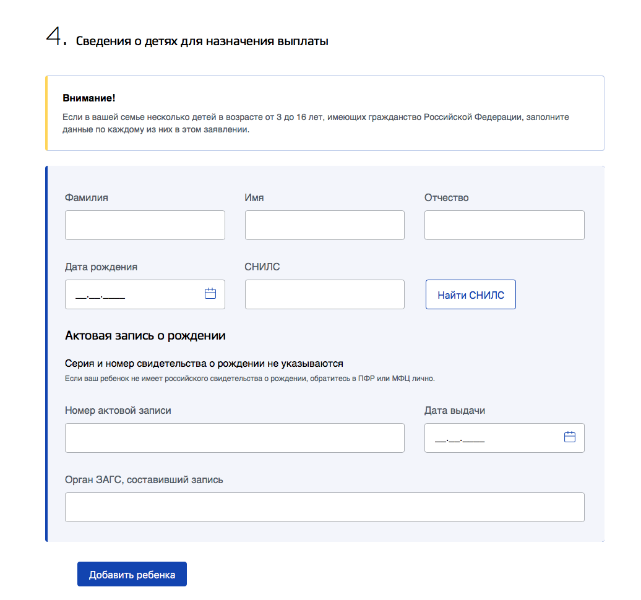
Task: Focus the Имя text field
Action: click(x=325, y=225)
